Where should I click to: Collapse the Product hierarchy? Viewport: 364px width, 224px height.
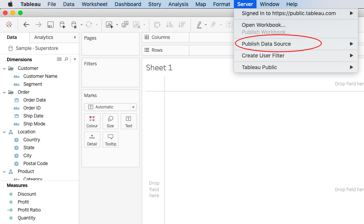pyautogui.click(x=4, y=172)
